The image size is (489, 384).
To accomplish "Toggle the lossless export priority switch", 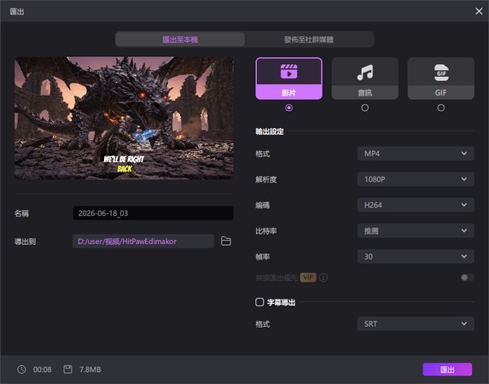I will point(467,277).
